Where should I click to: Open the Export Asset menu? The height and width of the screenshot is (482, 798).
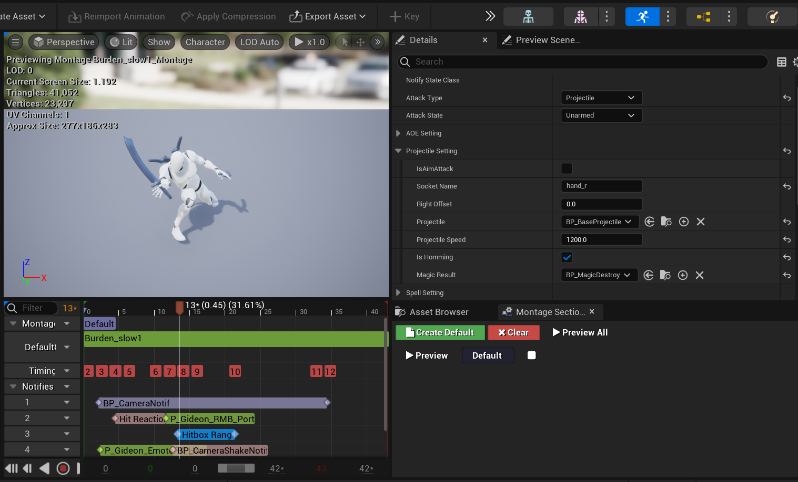(x=328, y=16)
